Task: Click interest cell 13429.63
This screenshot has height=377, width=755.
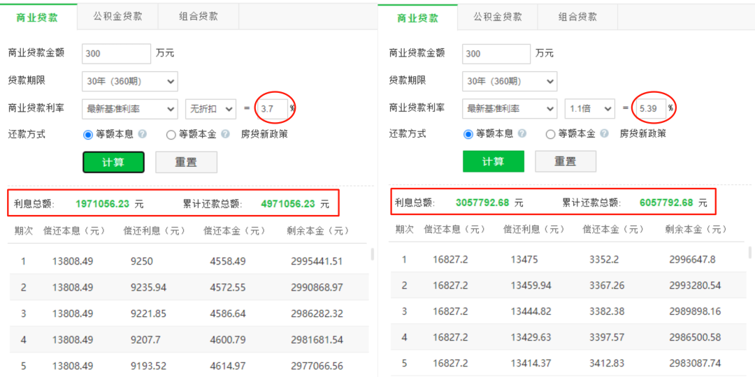Action: 531,338
